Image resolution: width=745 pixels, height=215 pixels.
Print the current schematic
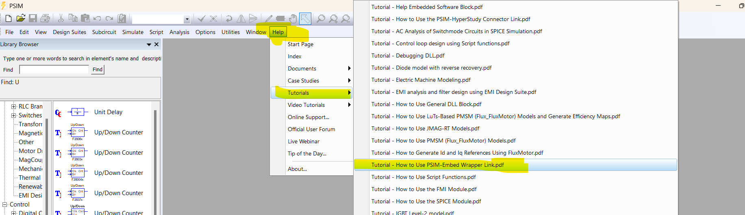coord(45,18)
